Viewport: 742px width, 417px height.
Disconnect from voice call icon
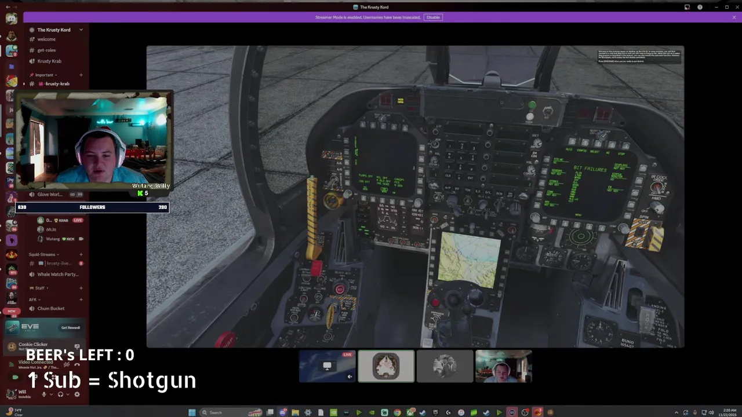point(77,364)
